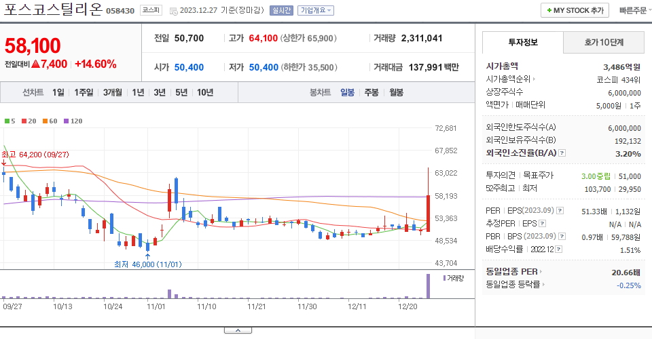Select the 3개월 line chart period
This screenshot has width=652, height=339.
pos(112,92)
